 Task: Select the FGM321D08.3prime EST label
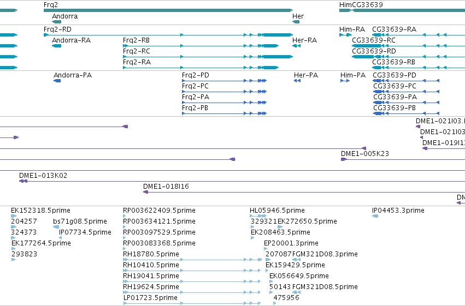[x=325, y=254]
